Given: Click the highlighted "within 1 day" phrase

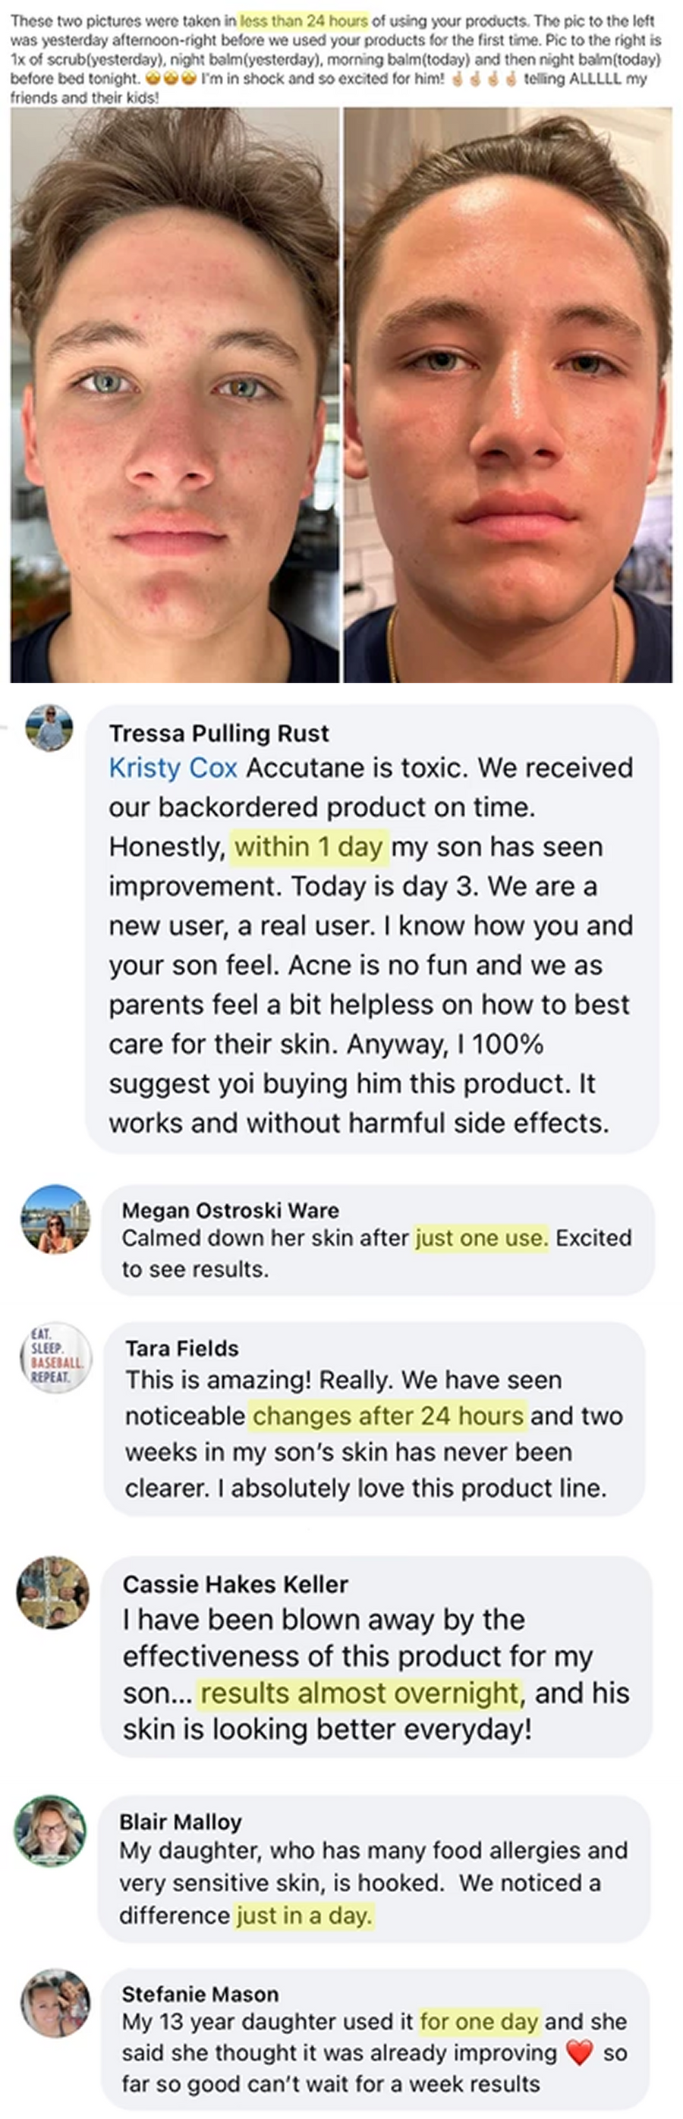Looking at the screenshot, I should pos(309,847).
